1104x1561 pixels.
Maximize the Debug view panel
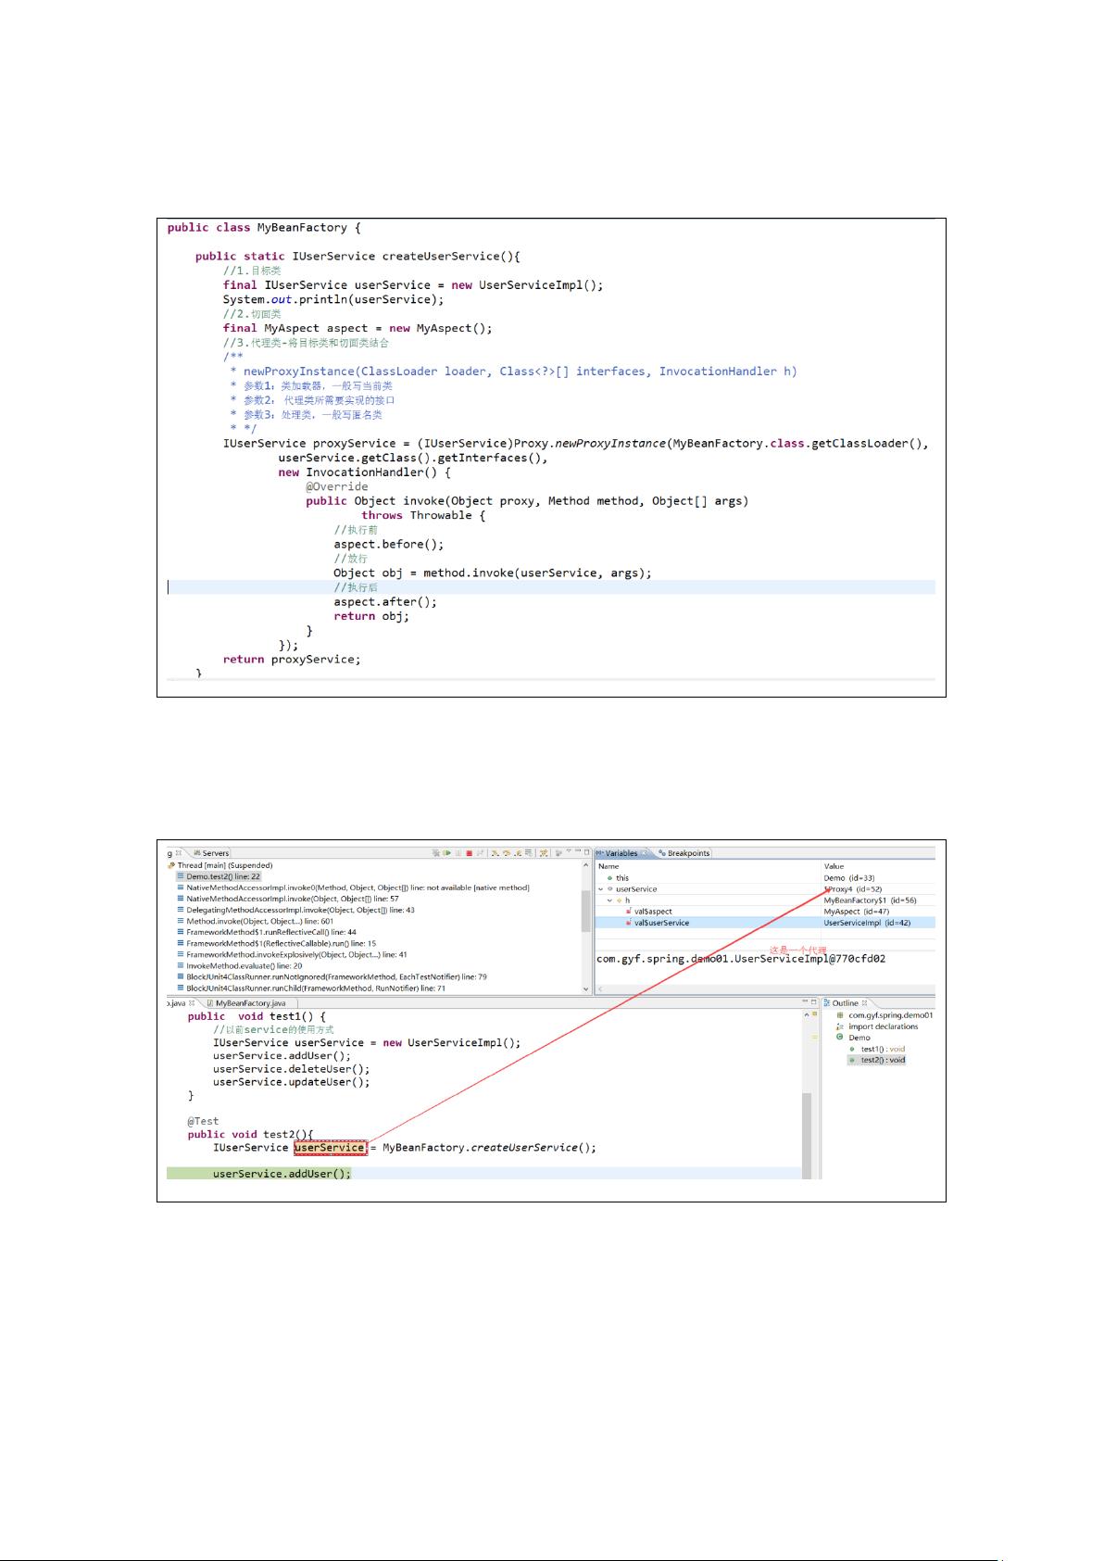[586, 851]
